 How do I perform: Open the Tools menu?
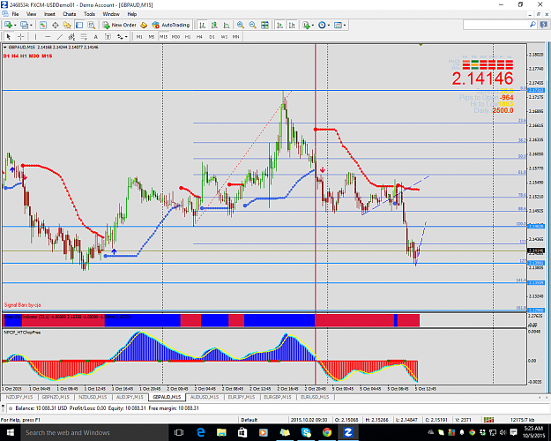click(89, 14)
